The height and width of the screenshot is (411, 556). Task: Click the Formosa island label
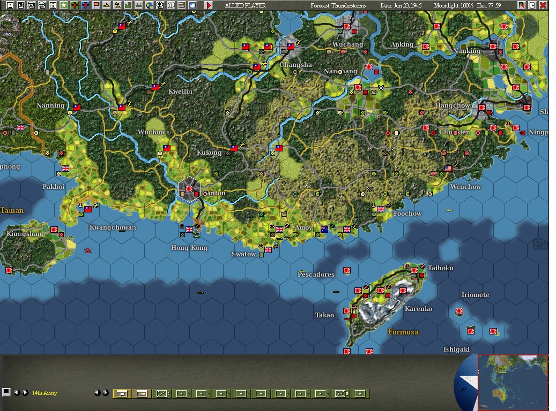coord(403,332)
